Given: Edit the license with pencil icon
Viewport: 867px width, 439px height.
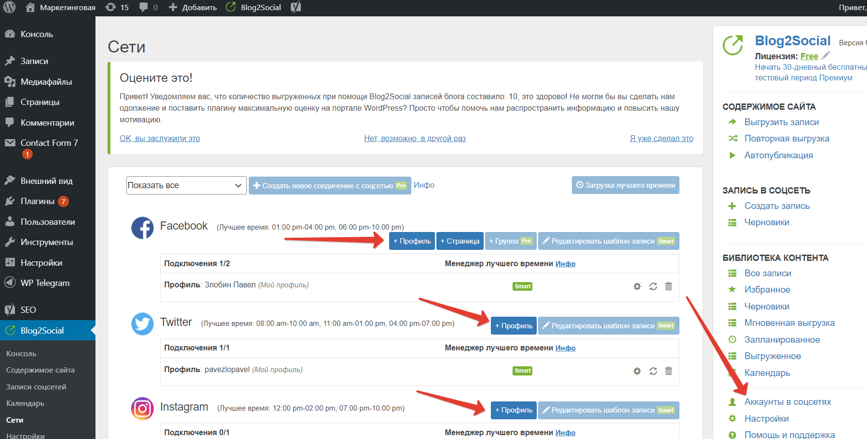Looking at the screenshot, I should [826, 56].
